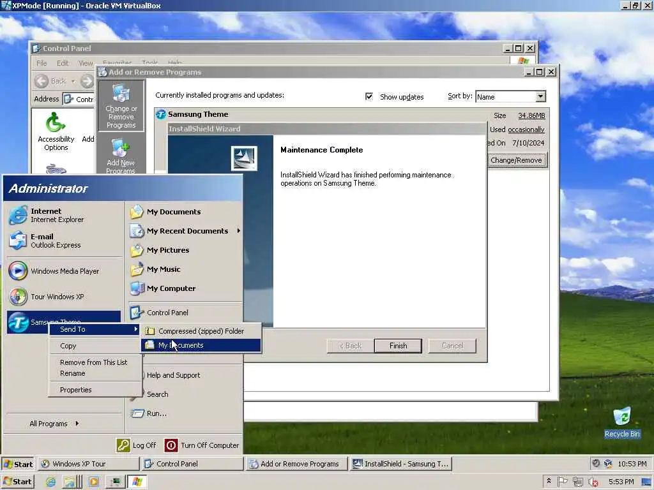
Task: Choose Send To in the context menu
Action: point(96,329)
